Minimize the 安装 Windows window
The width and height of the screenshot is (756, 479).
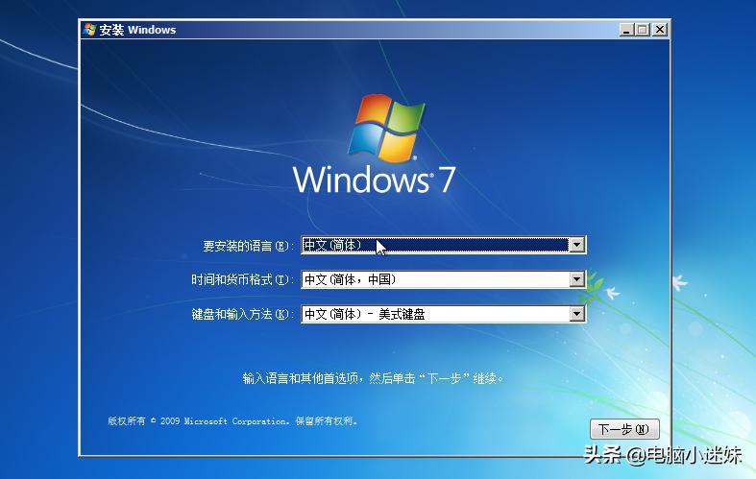pyautogui.click(x=626, y=30)
